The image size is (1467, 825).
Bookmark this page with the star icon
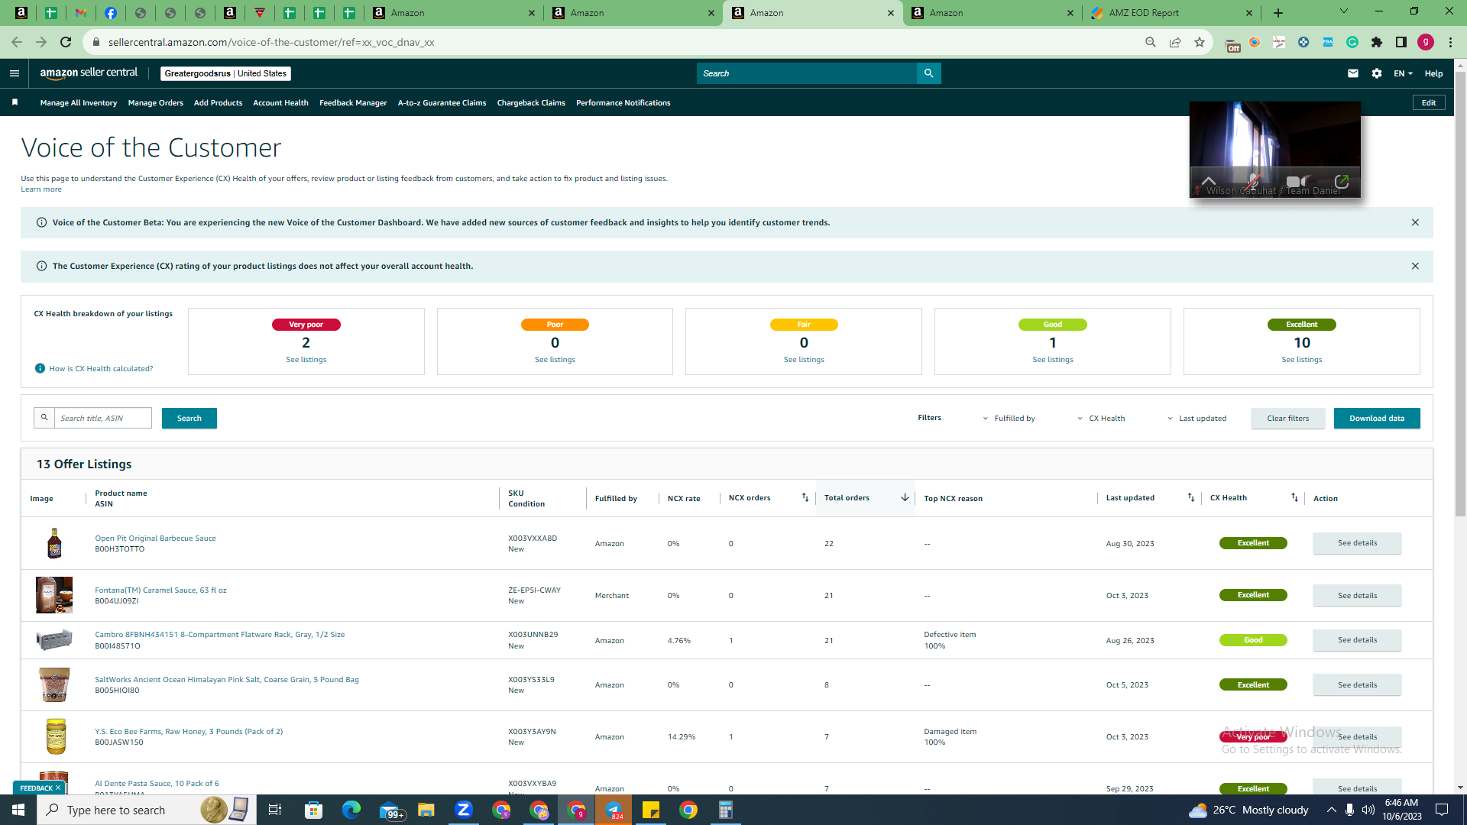click(1200, 42)
